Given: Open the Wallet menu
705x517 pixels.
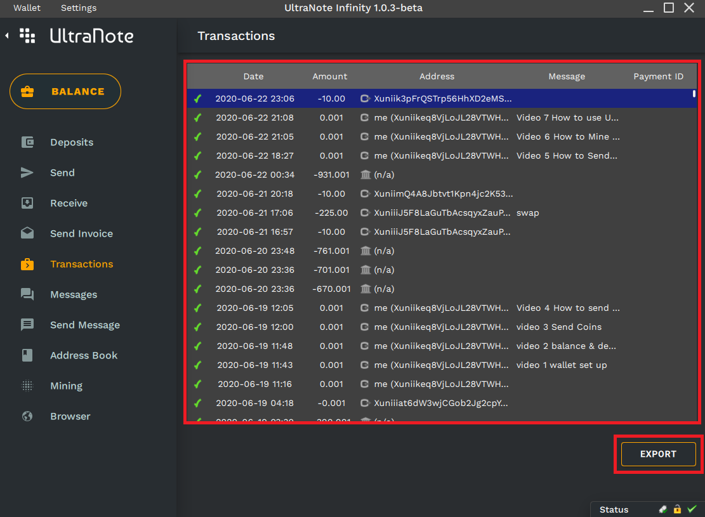Looking at the screenshot, I should (27, 8).
